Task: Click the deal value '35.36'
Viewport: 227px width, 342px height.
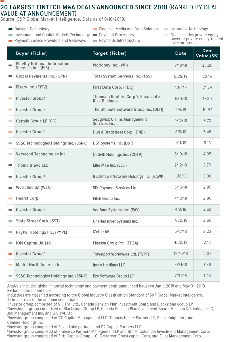Action: (207, 65)
